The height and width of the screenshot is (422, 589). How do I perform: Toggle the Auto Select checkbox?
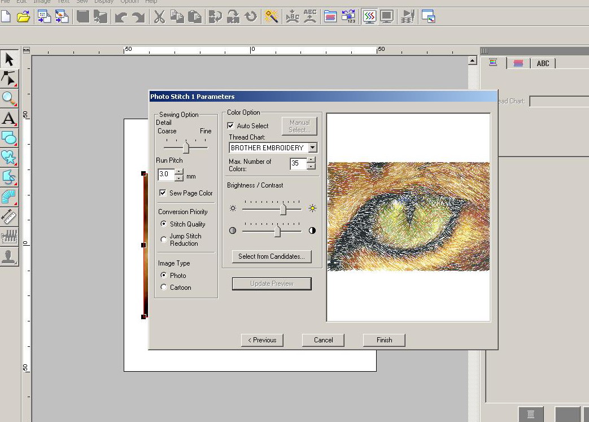(231, 126)
